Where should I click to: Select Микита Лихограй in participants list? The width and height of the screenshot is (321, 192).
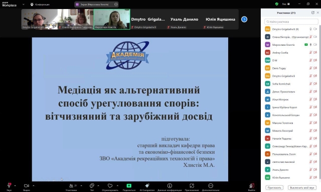click(x=291, y=131)
